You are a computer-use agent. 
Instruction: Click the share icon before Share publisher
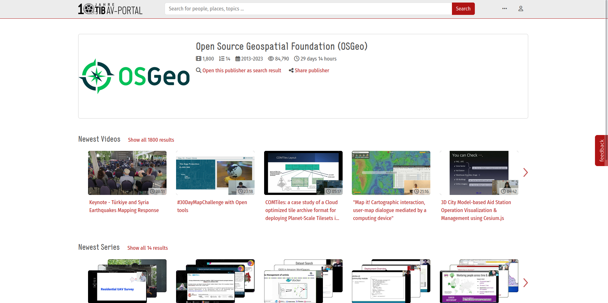click(x=291, y=70)
